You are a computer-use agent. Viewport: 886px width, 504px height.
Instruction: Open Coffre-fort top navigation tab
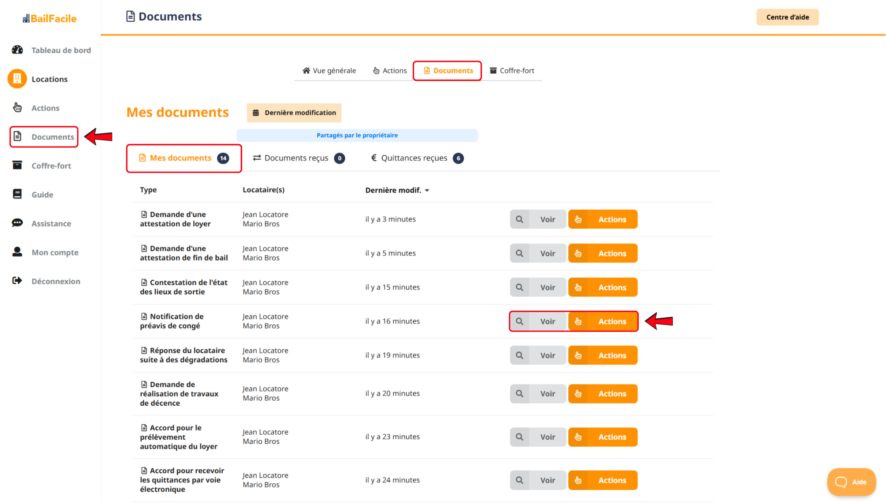point(512,71)
